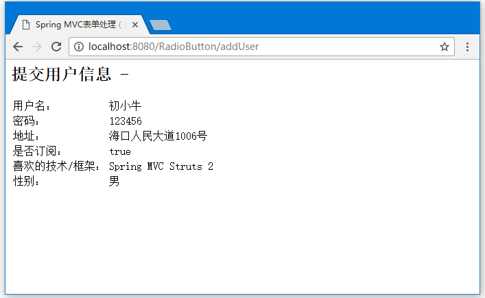Viewport: 485px width, 298px height.
Task: Click the gender value 男
Action: pyautogui.click(x=115, y=182)
